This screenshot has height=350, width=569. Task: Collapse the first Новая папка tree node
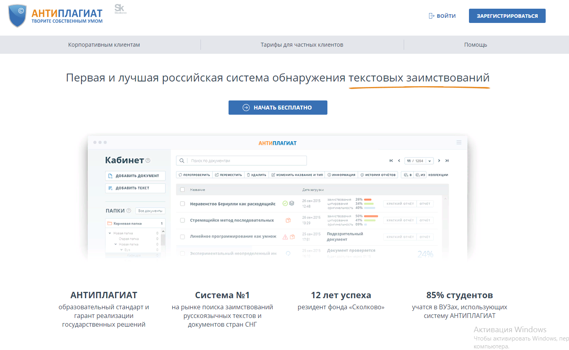[110, 233]
